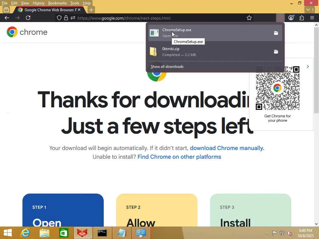Image resolution: width=319 pixels, height=239 pixels.
Task: Click the page vertical scrollbar thumb
Action: [x=316, y=70]
